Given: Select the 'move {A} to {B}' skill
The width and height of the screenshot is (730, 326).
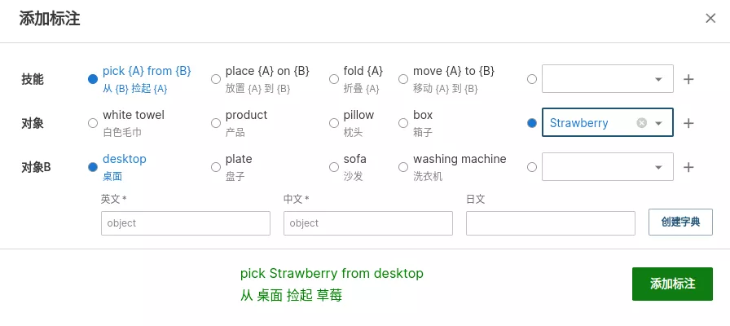Looking at the screenshot, I should (x=403, y=79).
